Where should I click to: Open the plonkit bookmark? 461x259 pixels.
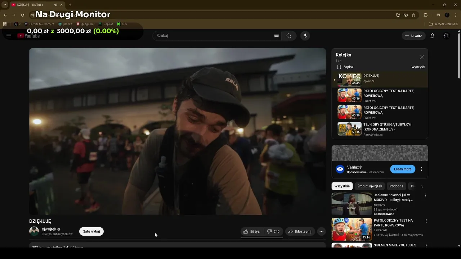(x=65, y=24)
